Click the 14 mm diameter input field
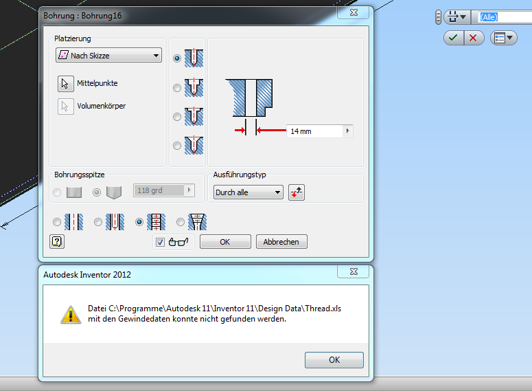The width and height of the screenshot is (532, 391). click(x=315, y=131)
